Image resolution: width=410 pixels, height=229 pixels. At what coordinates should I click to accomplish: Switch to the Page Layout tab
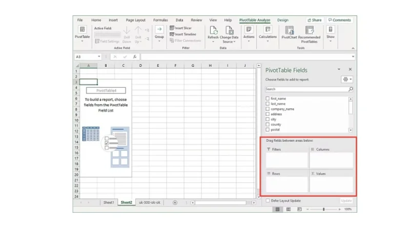(135, 20)
